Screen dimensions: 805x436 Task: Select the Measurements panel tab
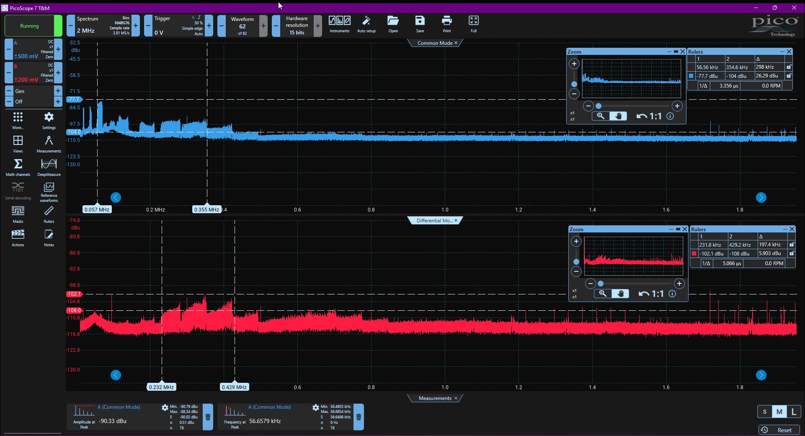pos(435,398)
